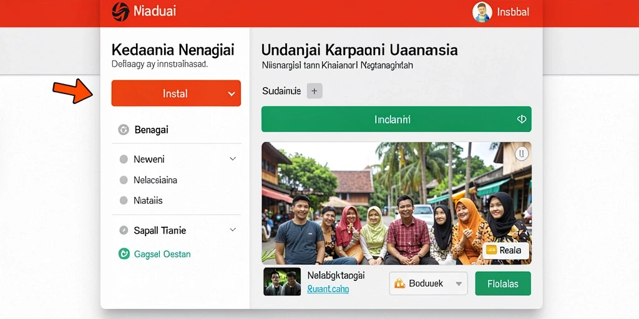Click the green Gagsel Oestan icon

click(124, 254)
